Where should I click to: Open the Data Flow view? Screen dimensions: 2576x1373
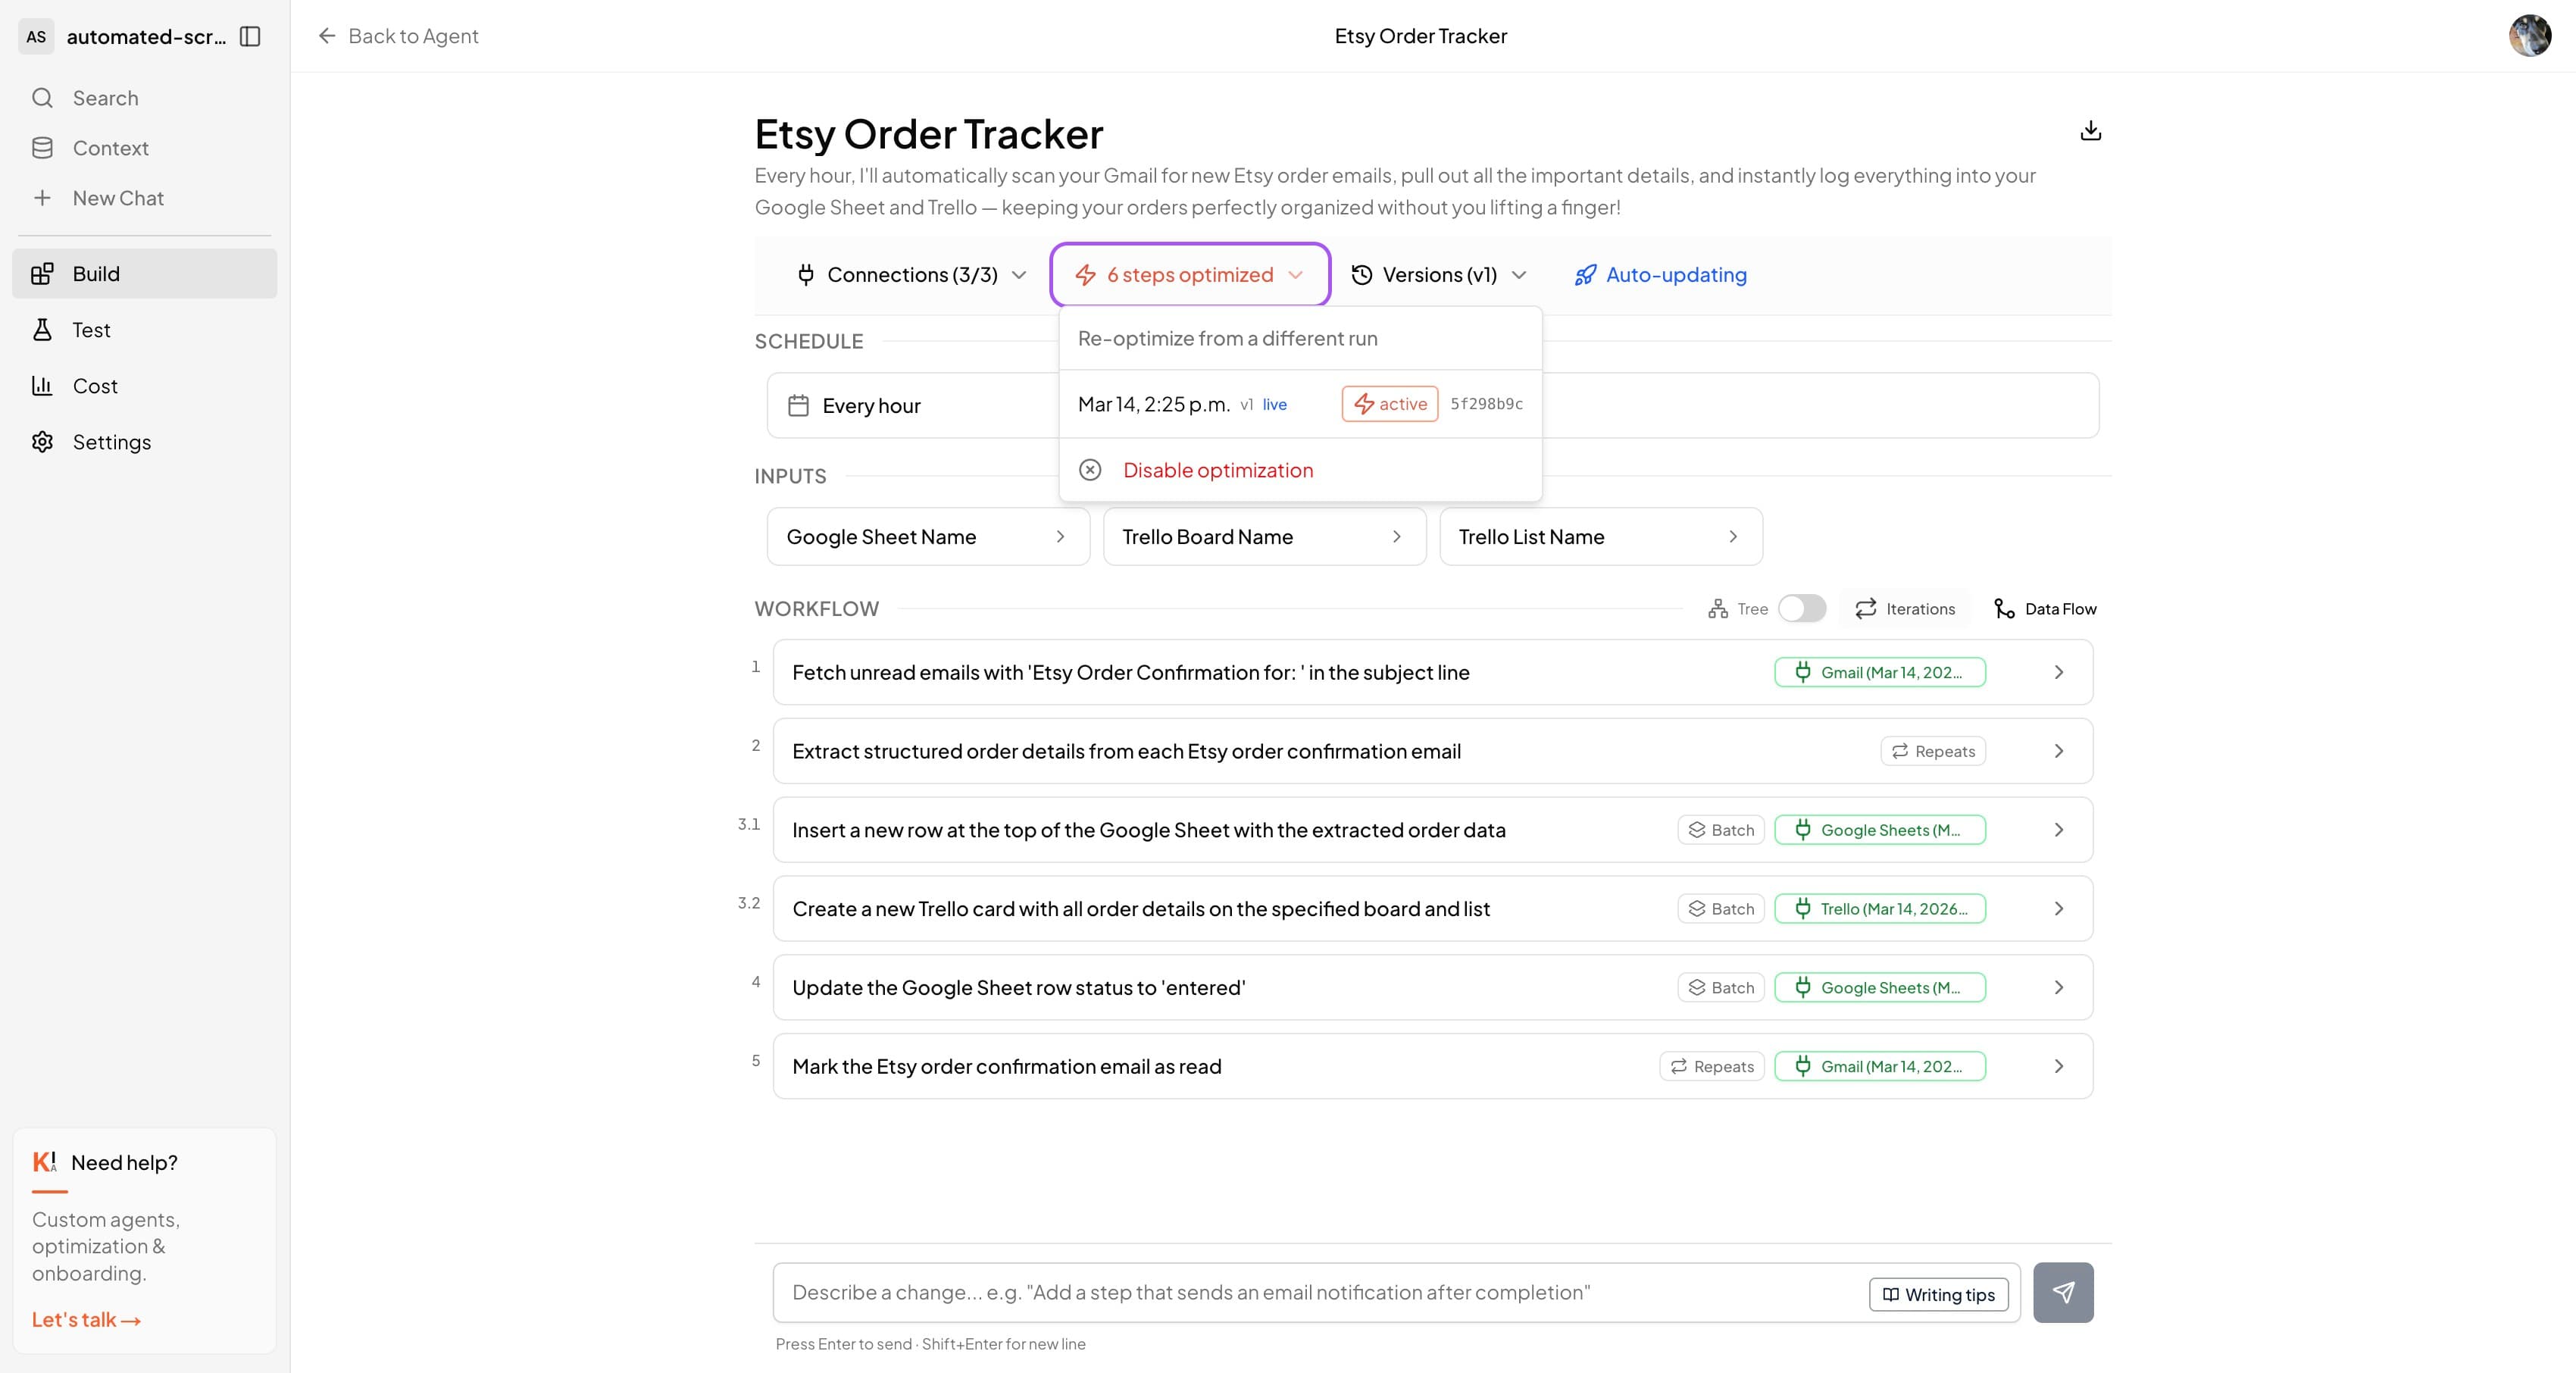point(2044,608)
